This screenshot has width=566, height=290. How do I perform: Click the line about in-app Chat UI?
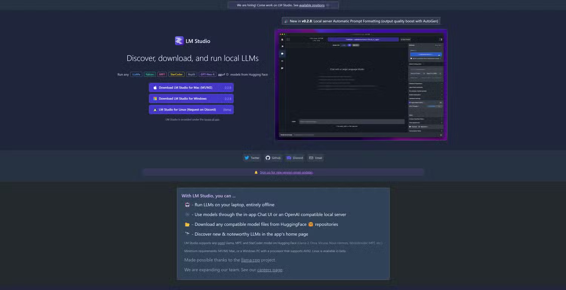(x=270, y=215)
